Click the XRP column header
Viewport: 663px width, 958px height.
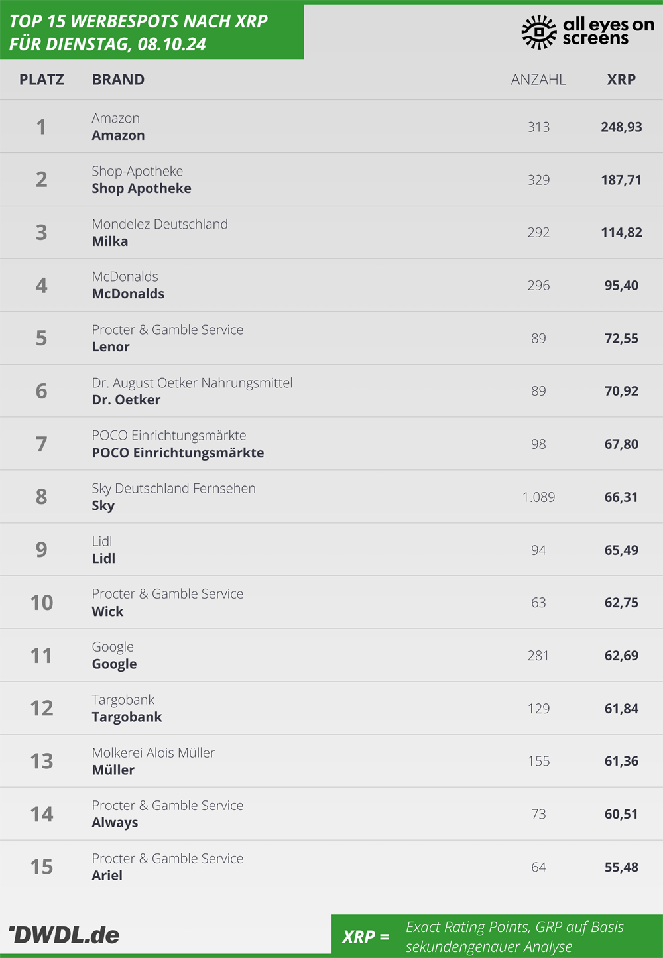tap(621, 80)
